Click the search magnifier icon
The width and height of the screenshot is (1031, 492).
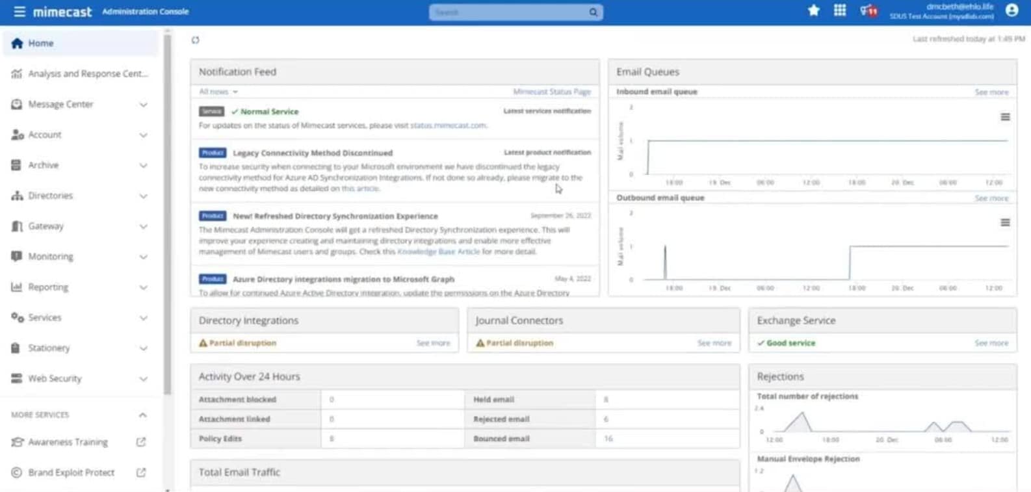pyautogui.click(x=593, y=12)
